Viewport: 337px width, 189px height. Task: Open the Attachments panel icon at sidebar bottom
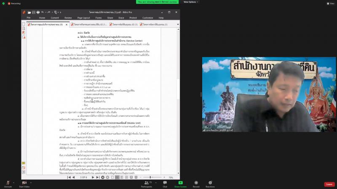(x=24, y=168)
